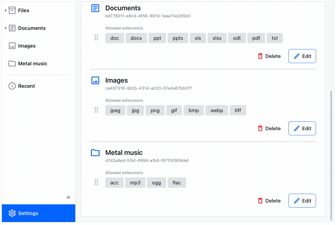Click the Images icon in the sidebar

click(11, 46)
